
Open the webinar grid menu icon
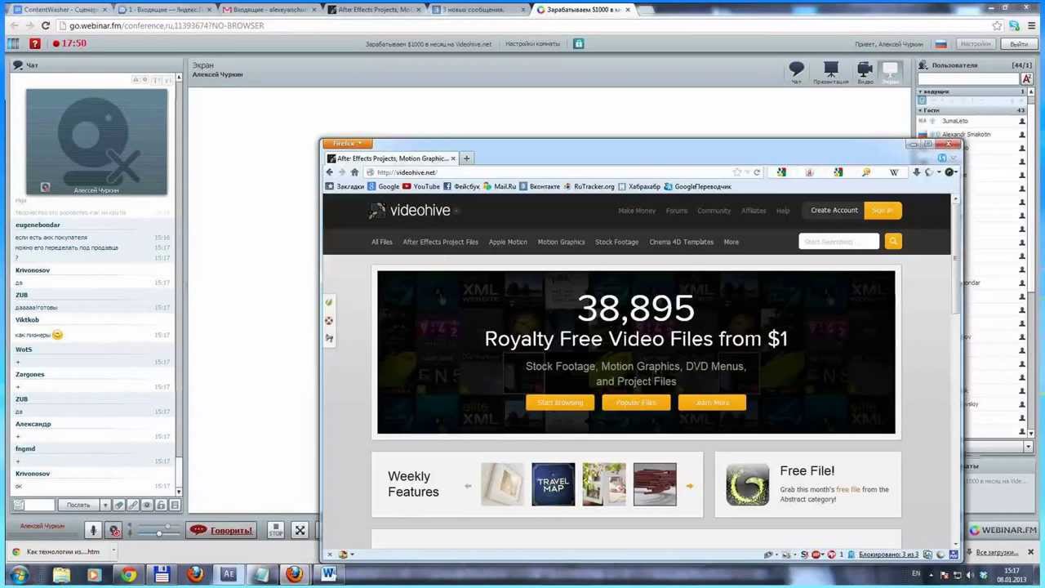13,43
